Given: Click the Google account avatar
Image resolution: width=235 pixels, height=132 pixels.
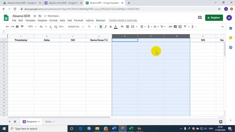Looking at the screenshot, I should (x=229, y=18).
